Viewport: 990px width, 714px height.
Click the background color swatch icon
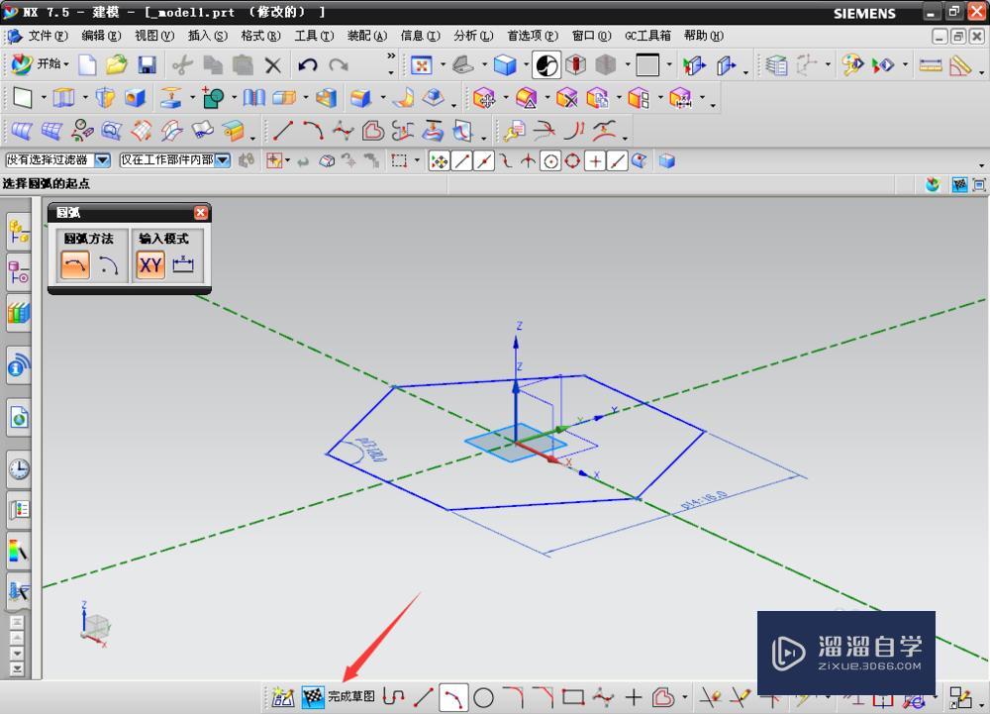click(x=647, y=64)
